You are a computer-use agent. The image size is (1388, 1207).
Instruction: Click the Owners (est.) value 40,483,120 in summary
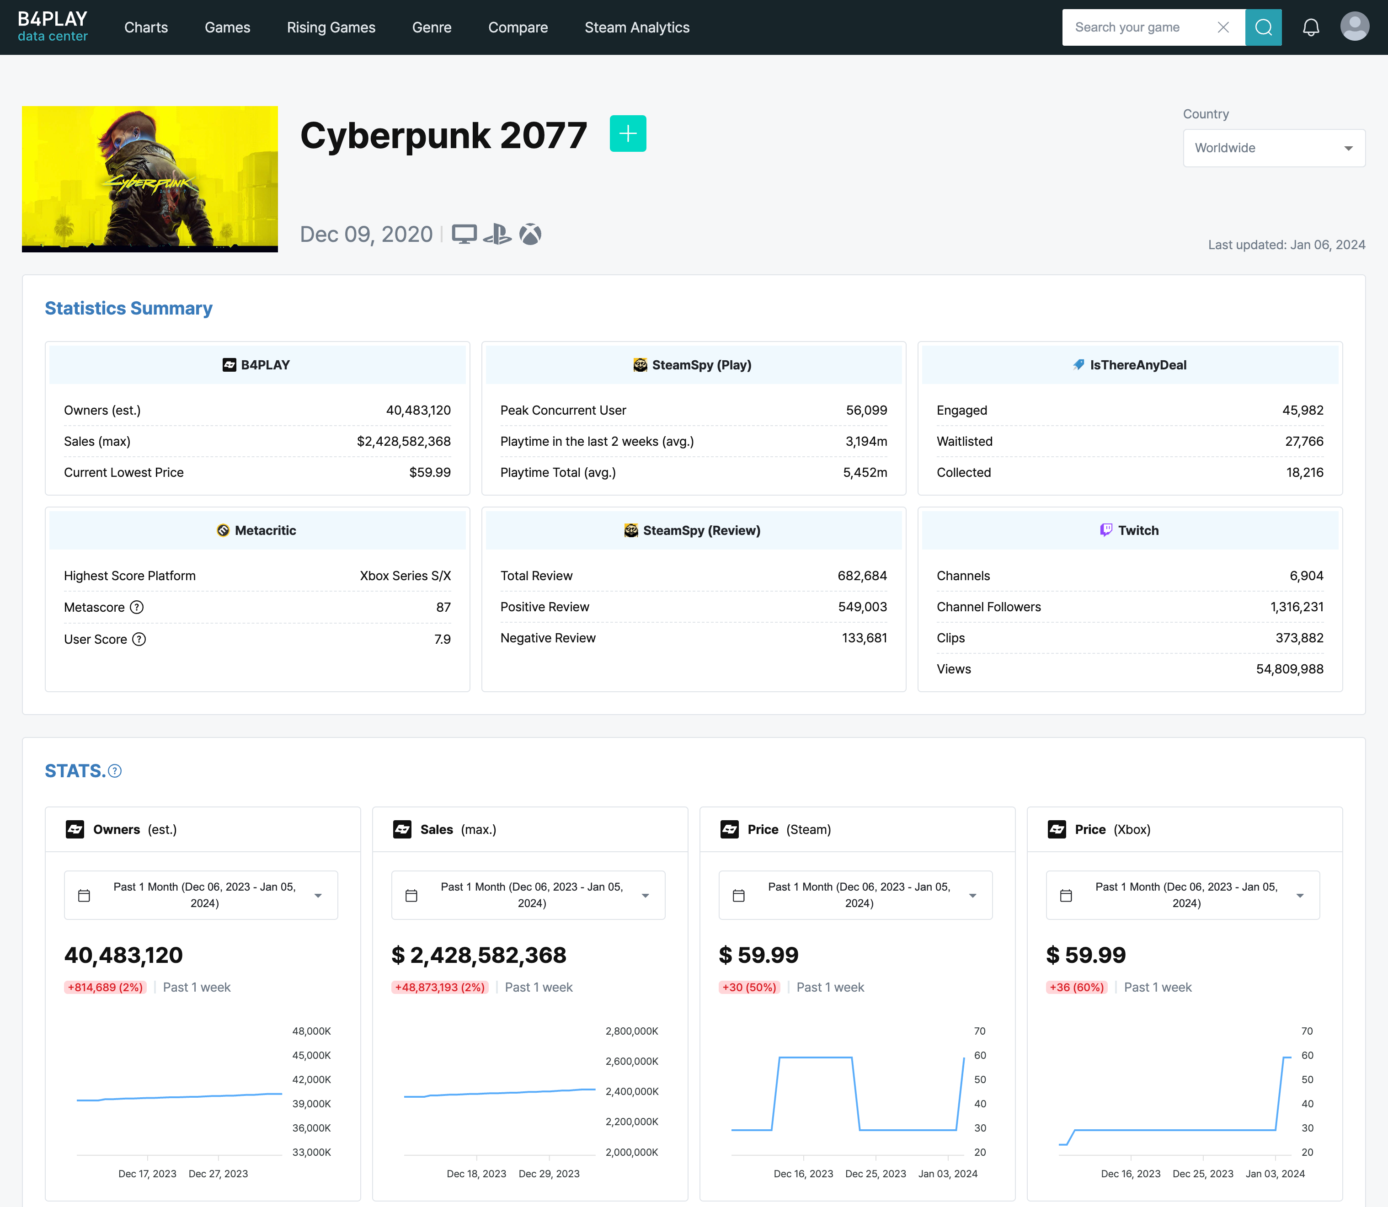[418, 410]
